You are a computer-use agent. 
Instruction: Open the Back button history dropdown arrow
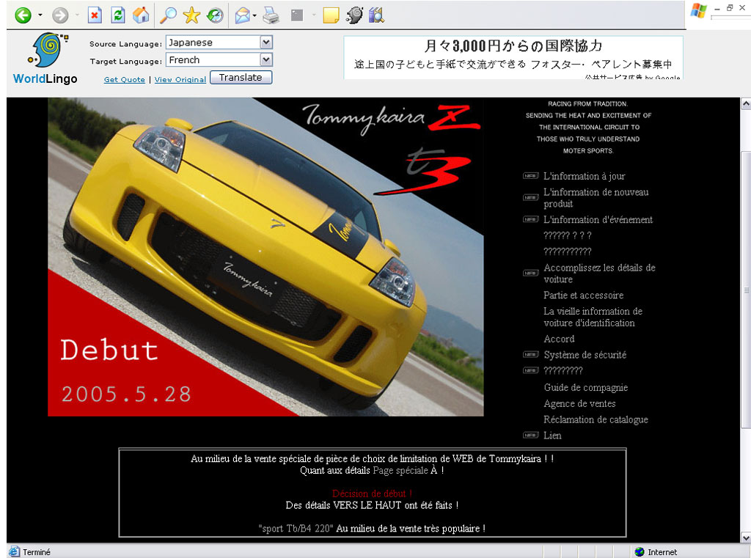click(40, 15)
